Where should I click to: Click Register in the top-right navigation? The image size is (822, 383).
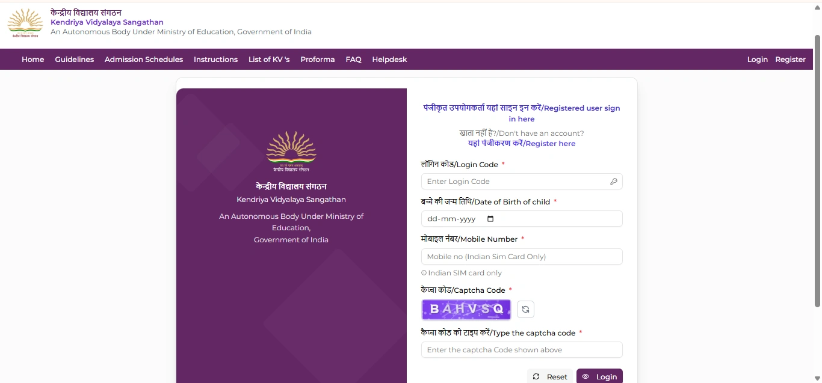point(790,60)
